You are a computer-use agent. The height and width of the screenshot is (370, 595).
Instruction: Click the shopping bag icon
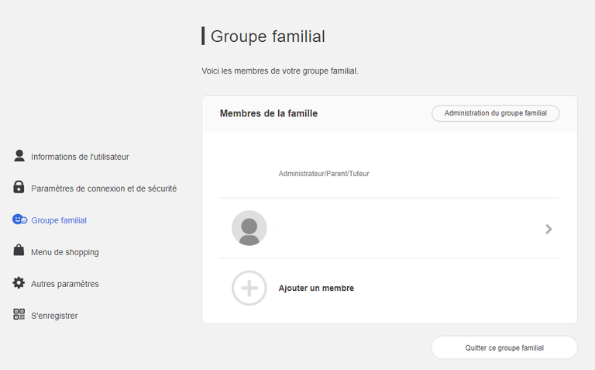tap(19, 251)
